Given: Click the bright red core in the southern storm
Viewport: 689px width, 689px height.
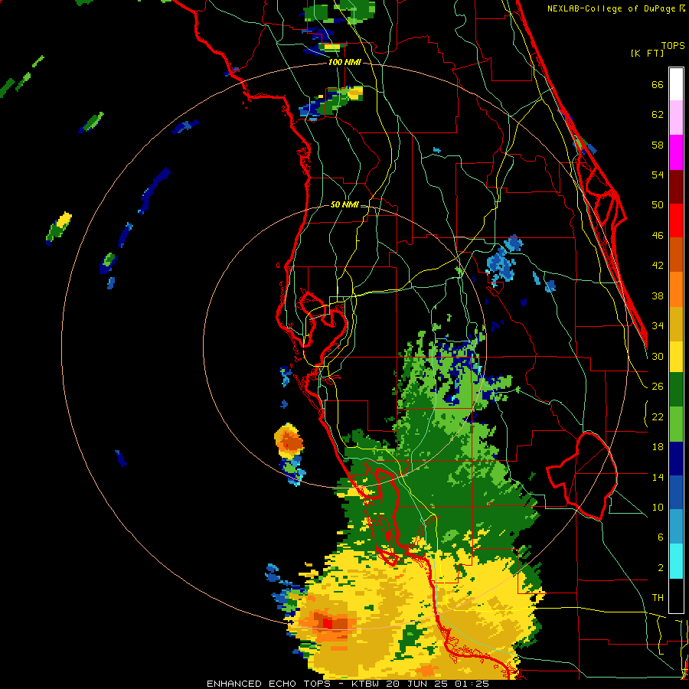Looking at the screenshot, I should click(328, 623).
